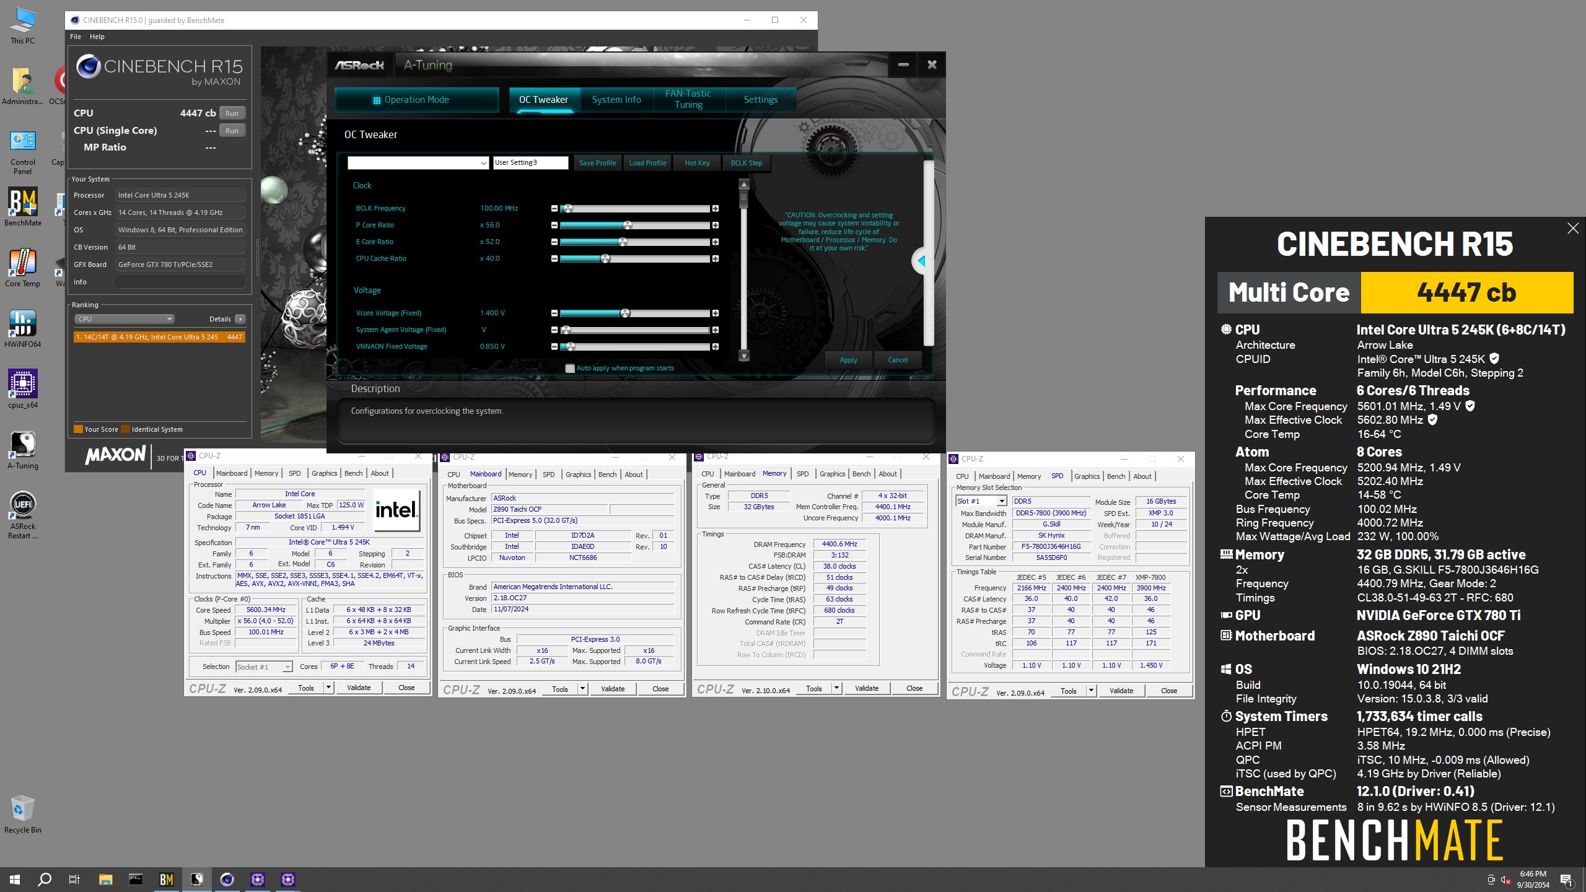Cancel the OC Tweaker changes
1586x892 pixels.
[898, 360]
